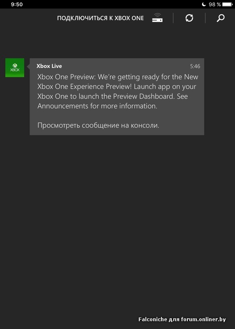Tap the message bubble's pointer beside avatar
The image size is (235, 329).
(x=28, y=66)
